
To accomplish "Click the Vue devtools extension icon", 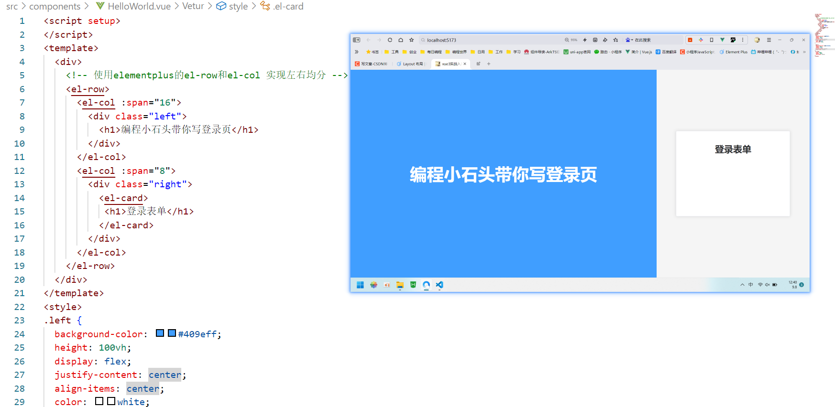I will (722, 40).
